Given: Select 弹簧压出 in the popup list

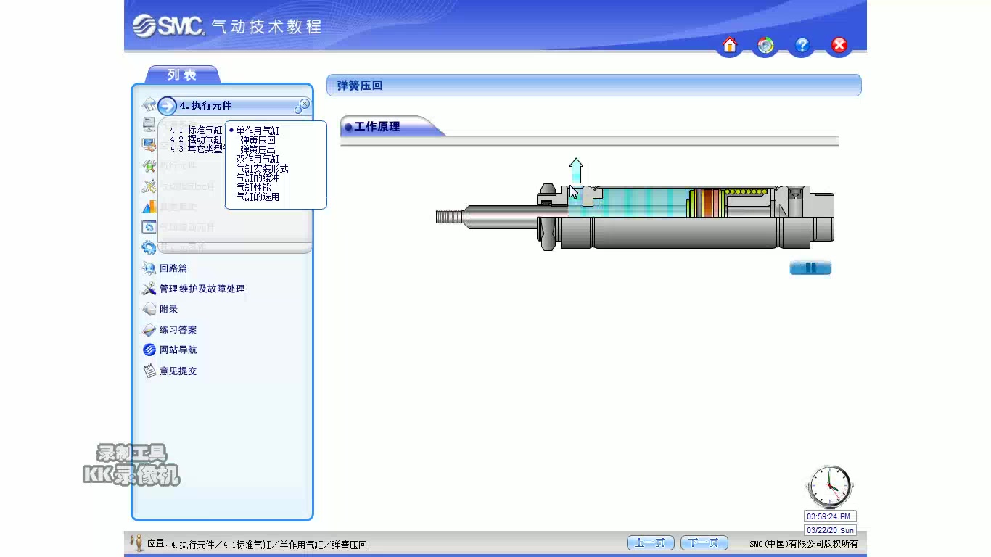Looking at the screenshot, I should coord(258,149).
